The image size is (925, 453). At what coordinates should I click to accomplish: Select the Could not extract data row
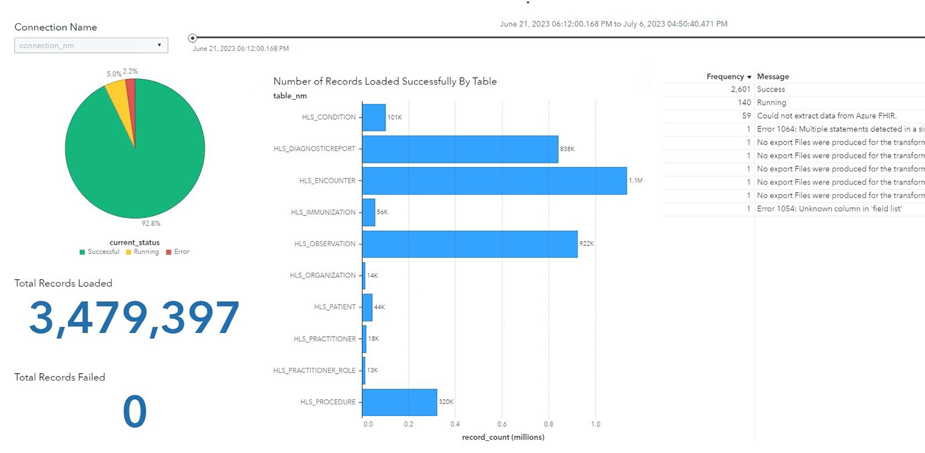[x=793, y=116]
